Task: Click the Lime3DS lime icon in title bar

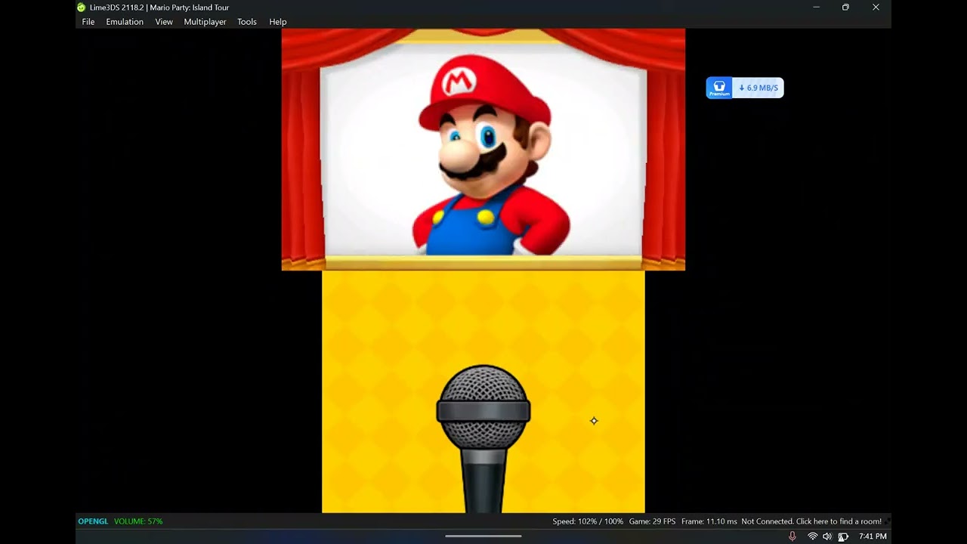Action: [82, 8]
